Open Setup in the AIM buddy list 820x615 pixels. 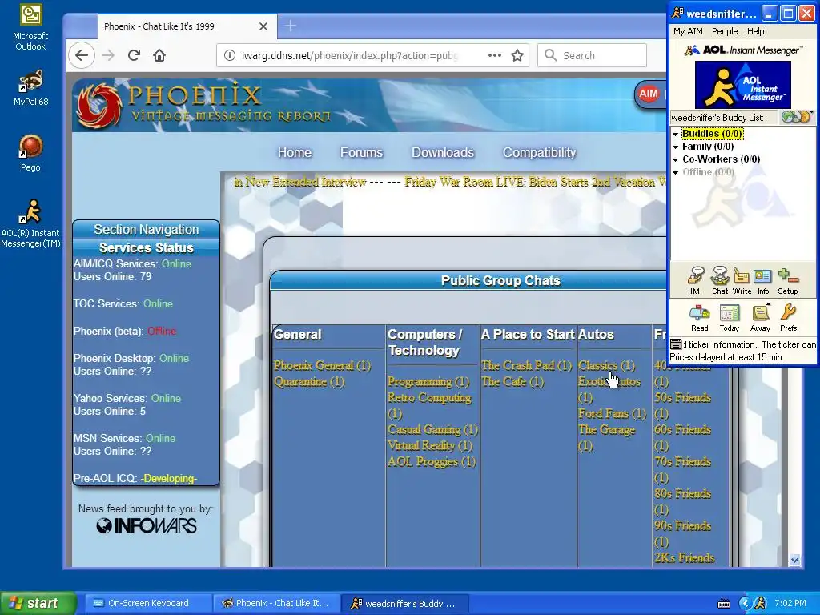[788, 281]
